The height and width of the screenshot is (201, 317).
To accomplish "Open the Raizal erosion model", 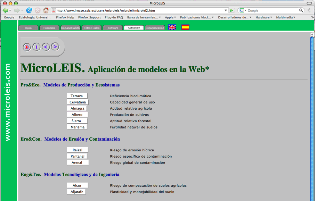I will tap(77, 150).
